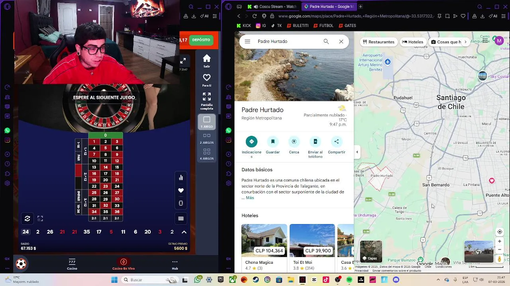Click the football icon in casino bottom bar

click(x=21, y=264)
